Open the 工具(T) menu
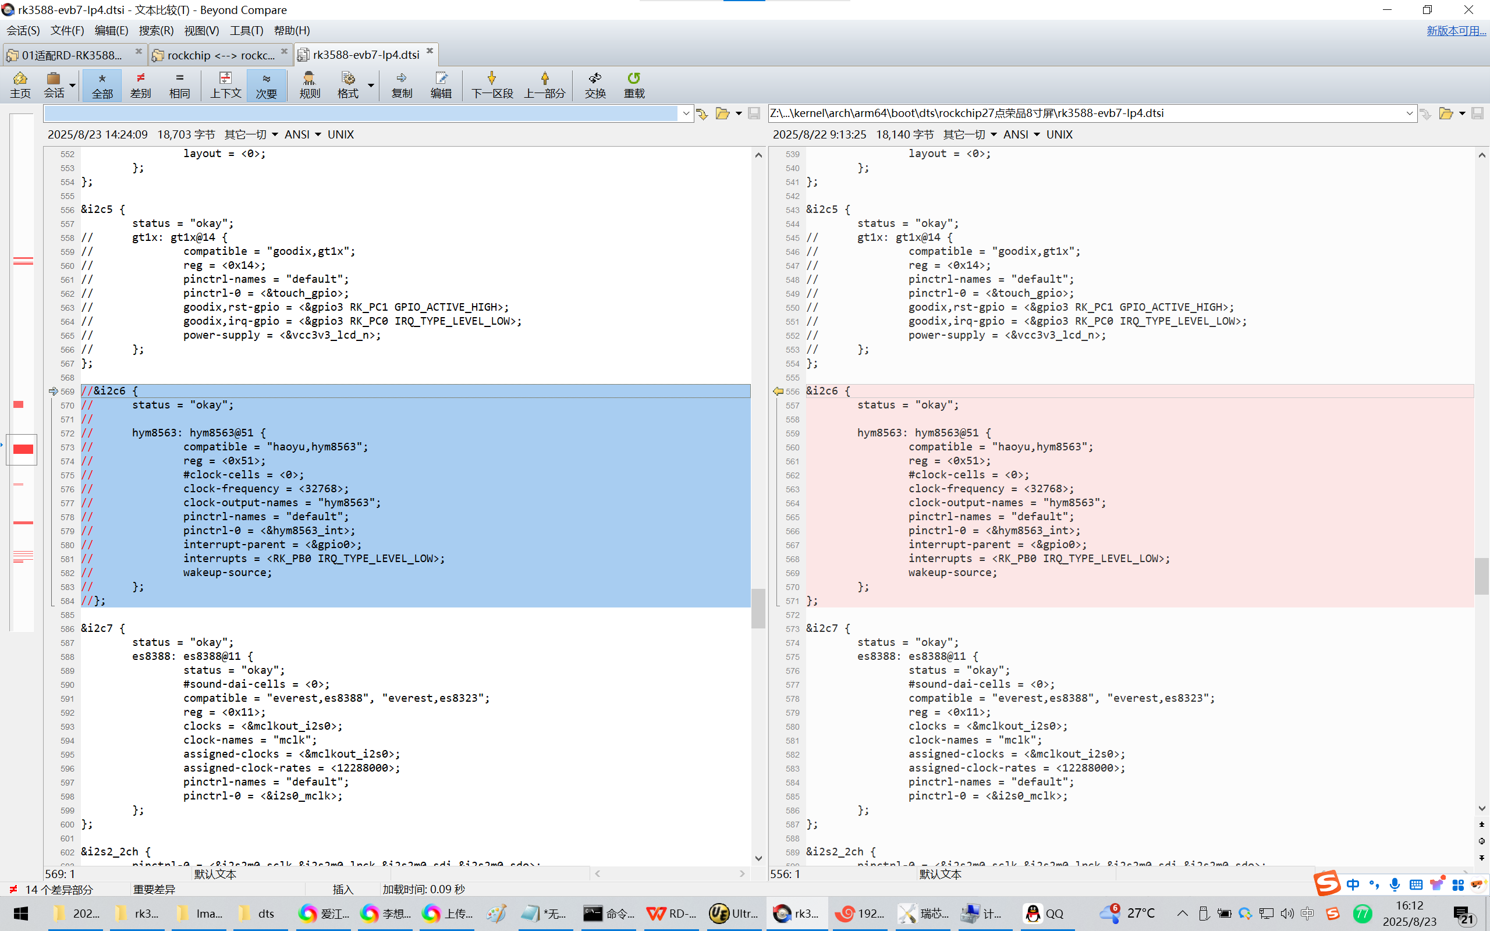This screenshot has height=931, width=1490. coord(246,30)
